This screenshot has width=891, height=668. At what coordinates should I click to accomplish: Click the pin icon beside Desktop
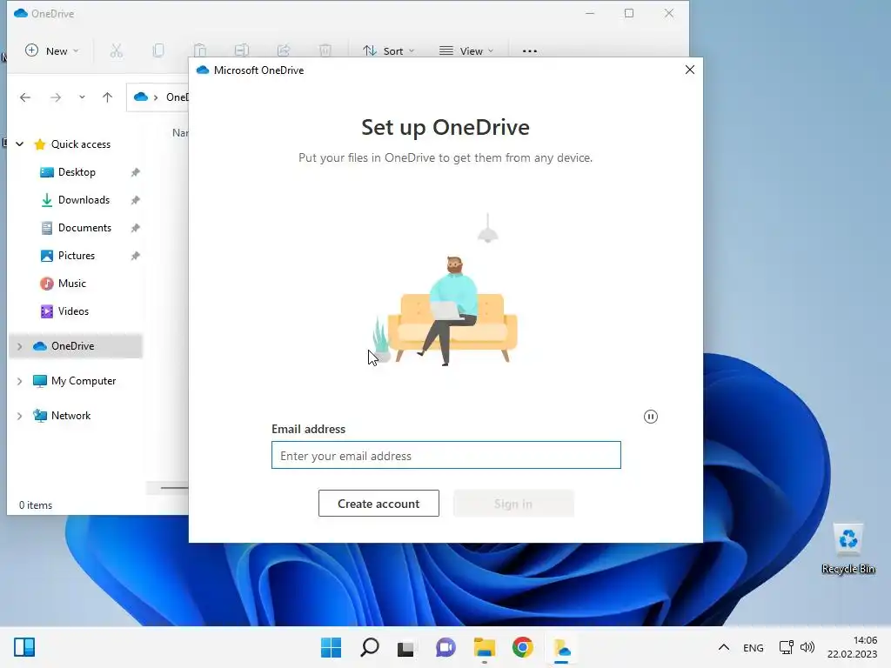pos(135,172)
